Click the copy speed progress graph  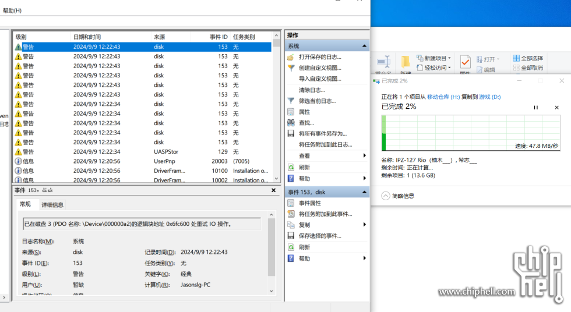point(471,133)
